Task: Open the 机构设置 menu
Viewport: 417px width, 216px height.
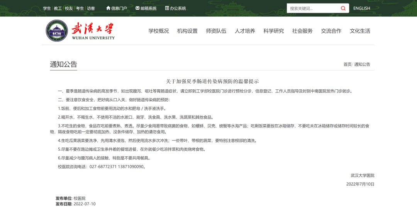Action: 187,31
